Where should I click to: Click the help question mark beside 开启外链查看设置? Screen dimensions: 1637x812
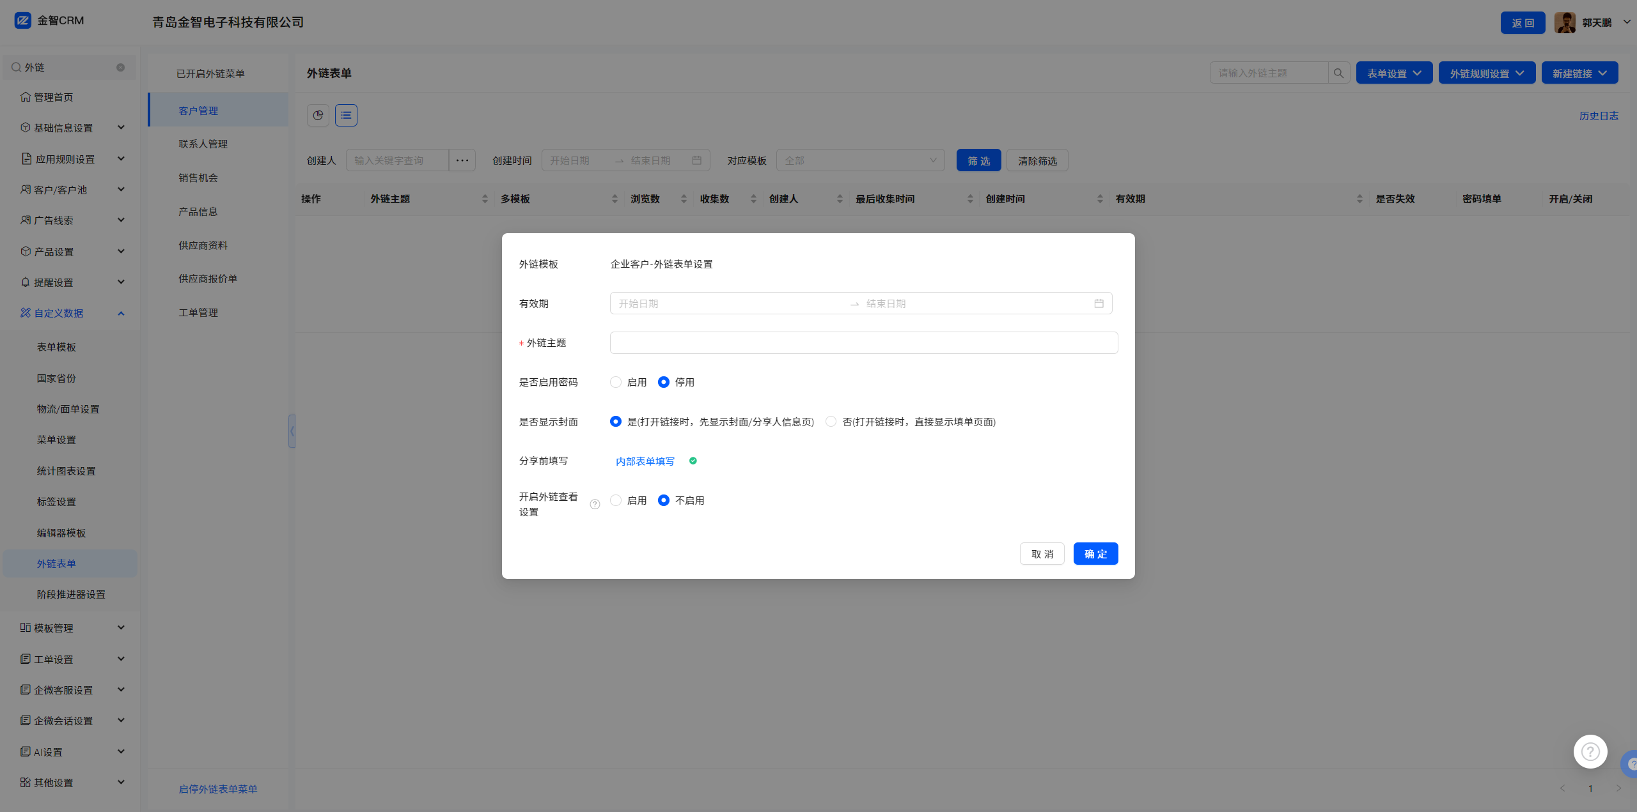tap(595, 505)
